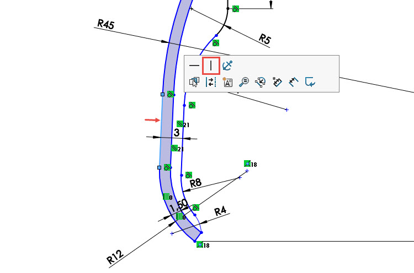This screenshot has height=273, width=414.
Task: Click the Select Other icon
Action: pyautogui.click(x=194, y=82)
